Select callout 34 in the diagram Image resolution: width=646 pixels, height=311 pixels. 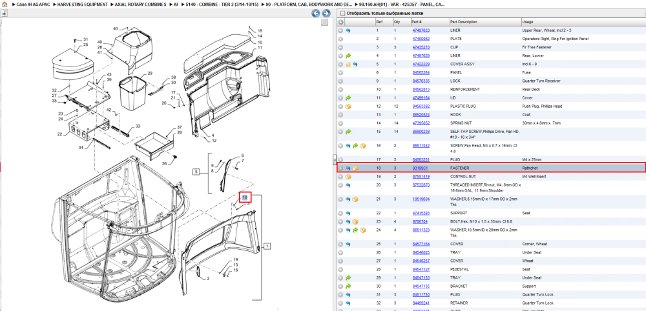[x=81, y=148]
